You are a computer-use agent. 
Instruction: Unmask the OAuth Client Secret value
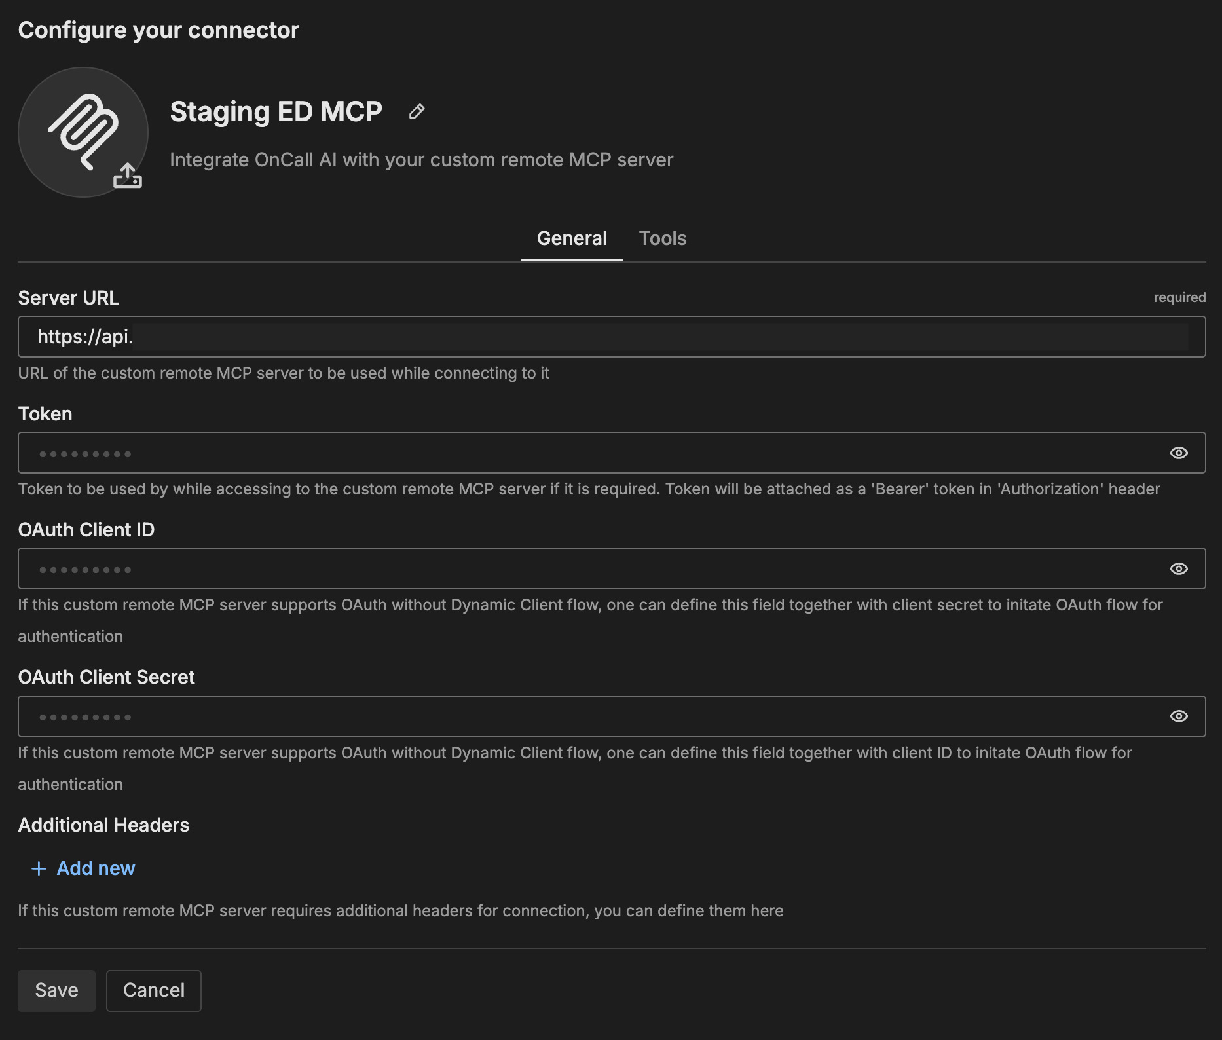pyautogui.click(x=1178, y=716)
